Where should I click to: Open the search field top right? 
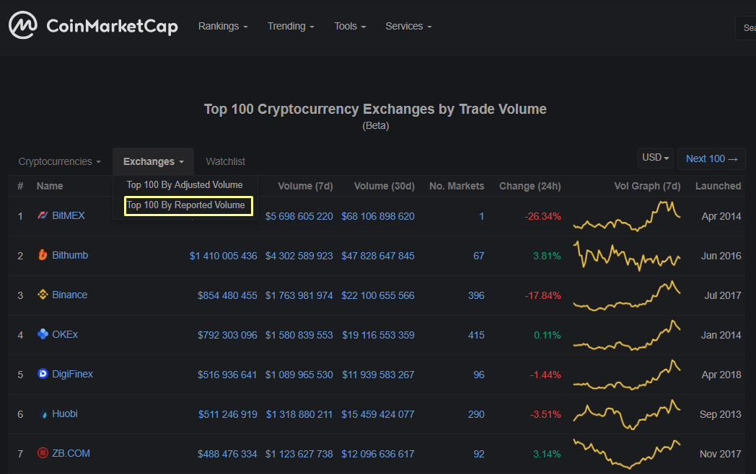point(748,27)
